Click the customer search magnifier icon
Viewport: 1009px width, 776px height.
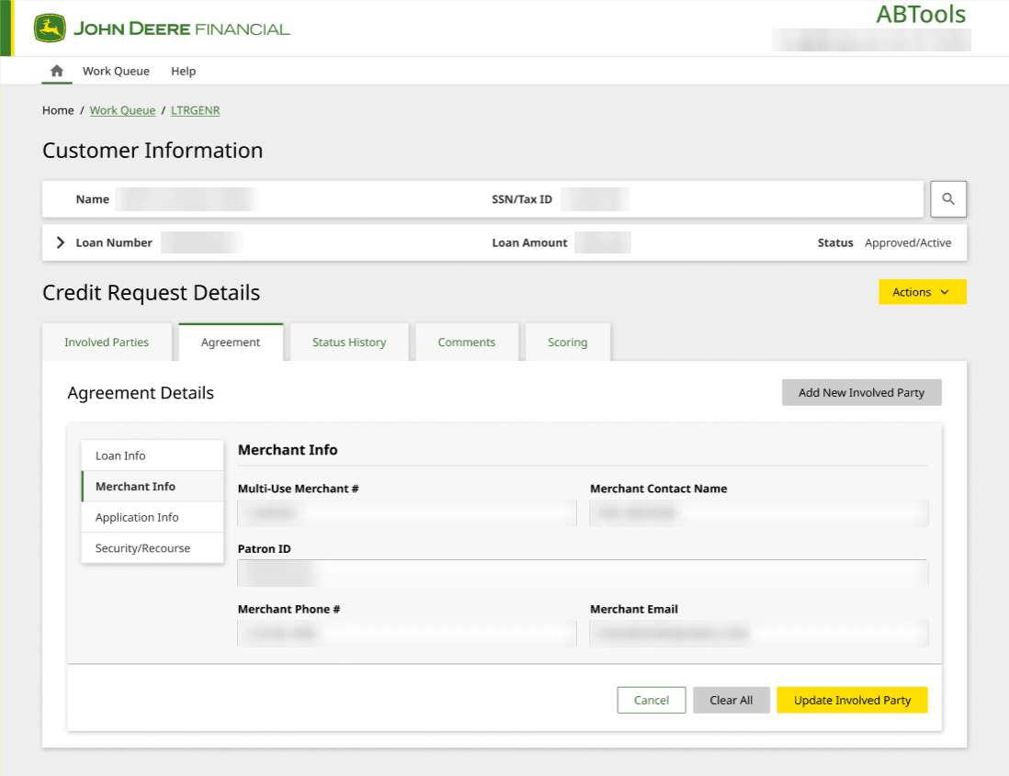click(947, 199)
